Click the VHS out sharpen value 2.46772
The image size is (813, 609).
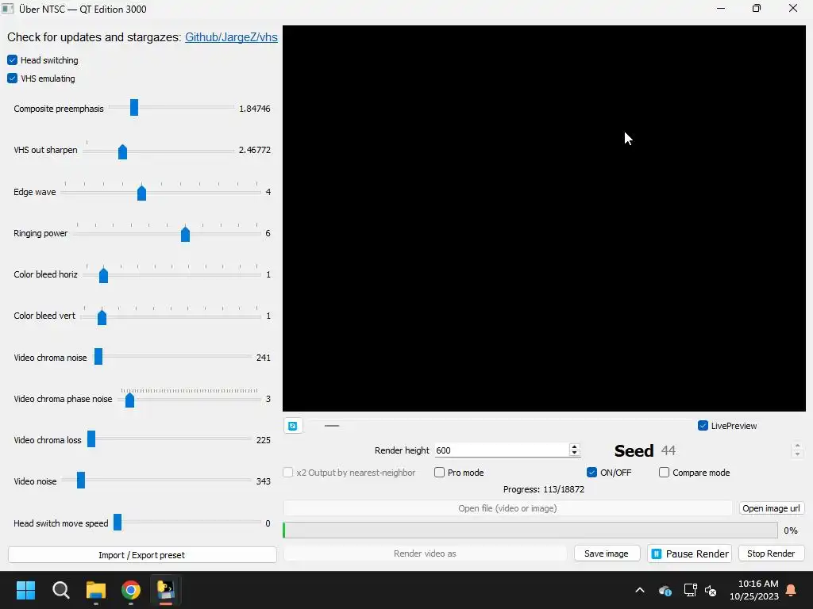coord(255,150)
